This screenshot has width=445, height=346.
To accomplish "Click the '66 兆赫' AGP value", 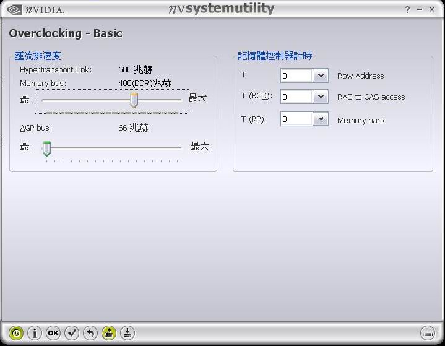I will (133, 128).
